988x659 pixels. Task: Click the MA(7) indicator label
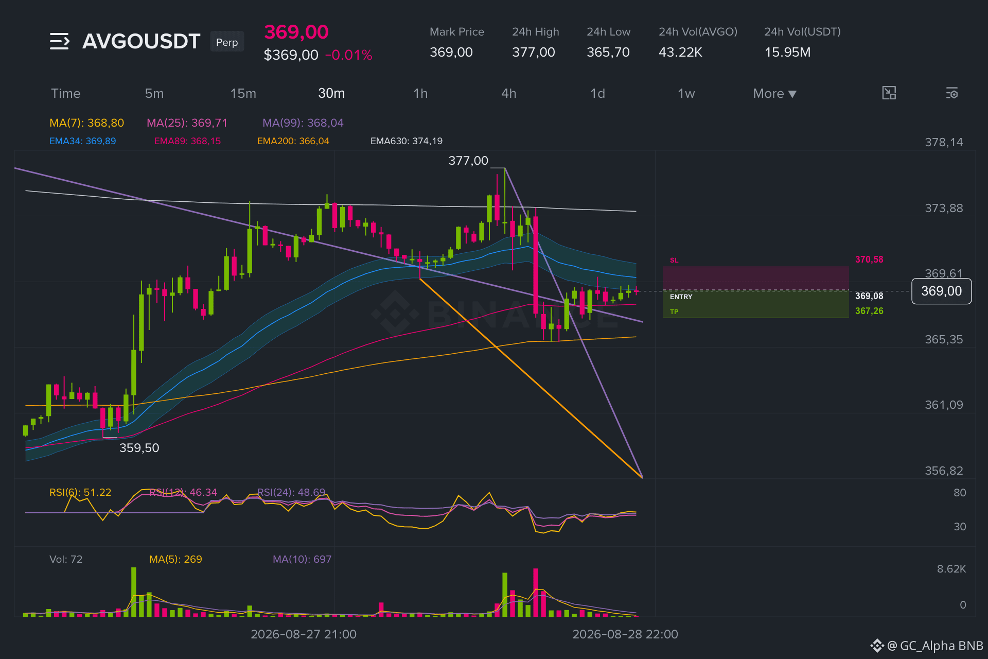86,123
